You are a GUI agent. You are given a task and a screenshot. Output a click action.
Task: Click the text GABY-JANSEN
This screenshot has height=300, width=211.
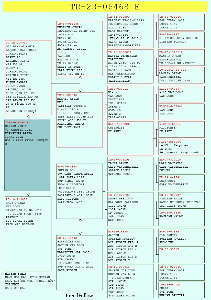[x=16, y=203]
